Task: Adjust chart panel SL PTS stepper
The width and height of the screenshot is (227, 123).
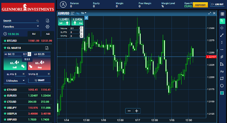Action: [x=82, y=32]
